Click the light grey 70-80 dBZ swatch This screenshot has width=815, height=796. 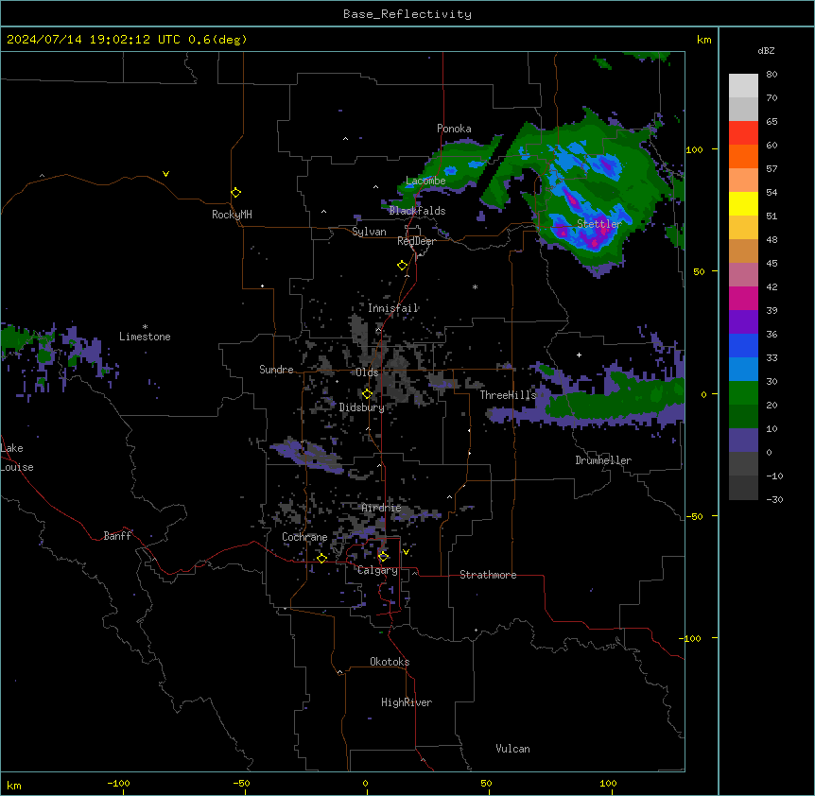(x=743, y=86)
